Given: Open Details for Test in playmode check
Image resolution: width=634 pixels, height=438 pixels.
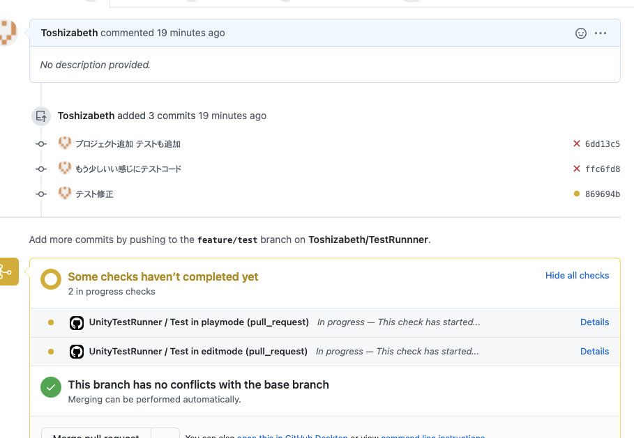Looking at the screenshot, I should pos(594,322).
